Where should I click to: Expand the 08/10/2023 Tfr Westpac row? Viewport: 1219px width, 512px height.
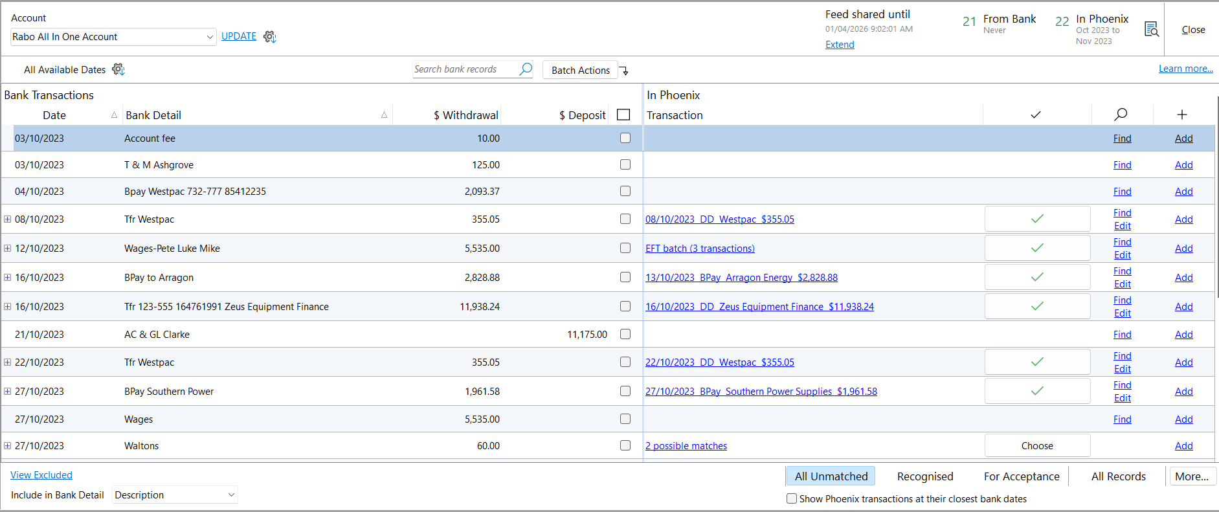pos(8,219)
